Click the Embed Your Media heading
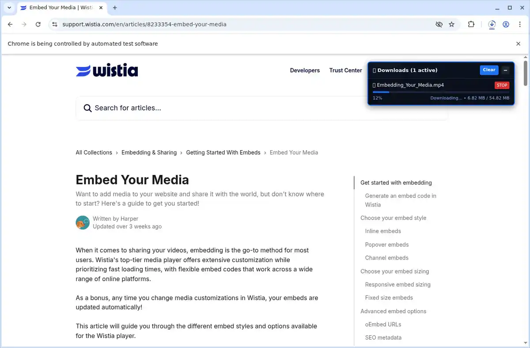The image size is (530, 348). (132, 180)
